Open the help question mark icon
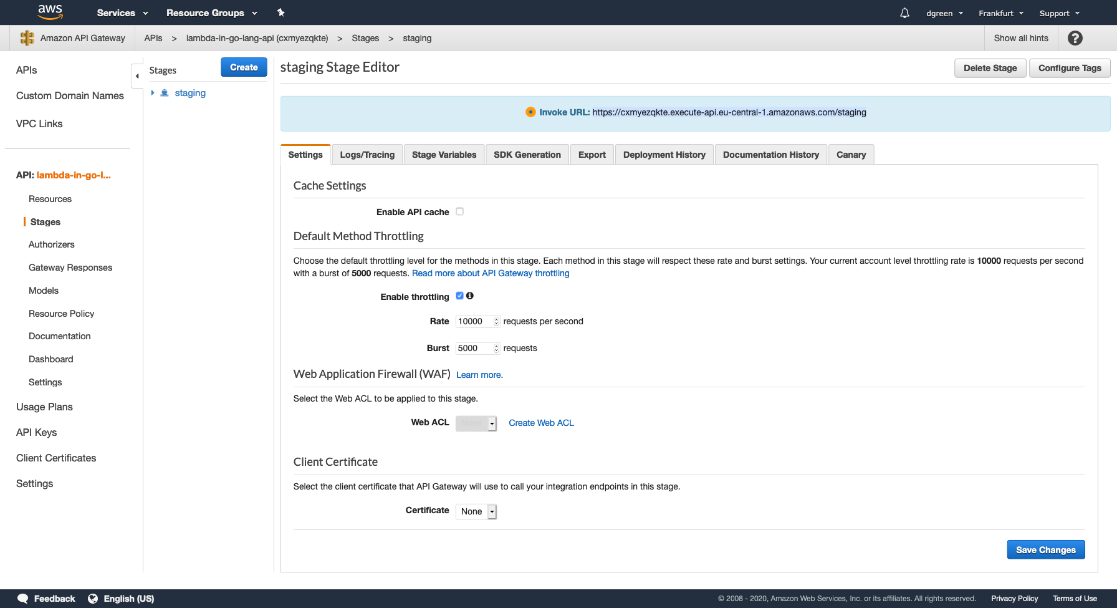The height and width of the screenshot is (608, 1117). [1075, 38]
